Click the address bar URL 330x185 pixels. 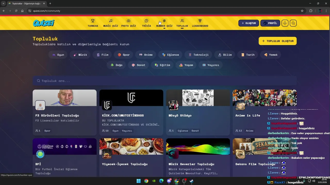coord(47,11)
